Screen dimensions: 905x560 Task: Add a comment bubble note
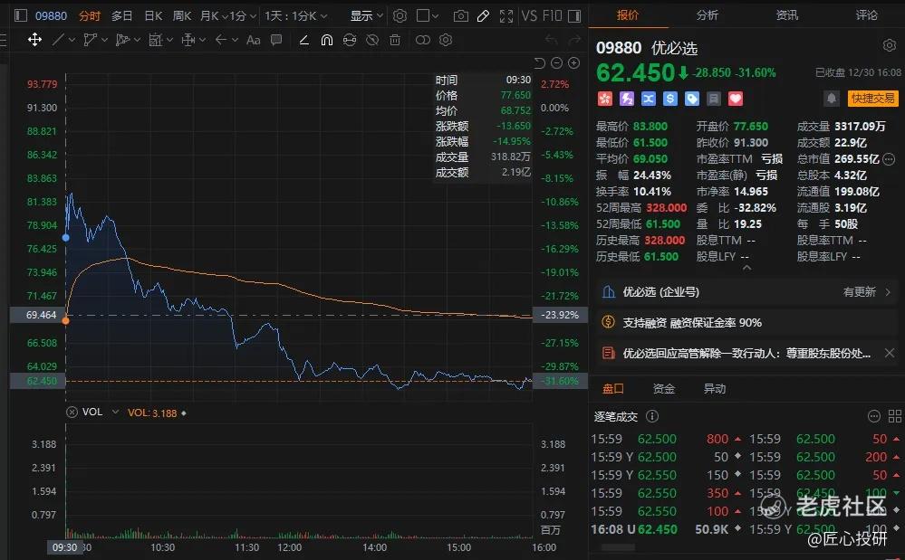(276, 40)
